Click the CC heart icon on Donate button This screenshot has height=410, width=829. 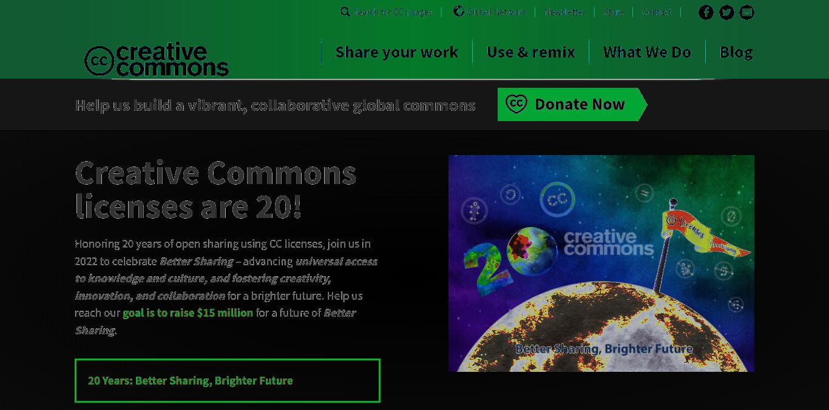pos(516,104)
